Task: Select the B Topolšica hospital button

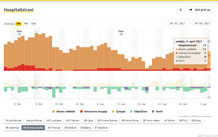Action: [x=101, y=128]
